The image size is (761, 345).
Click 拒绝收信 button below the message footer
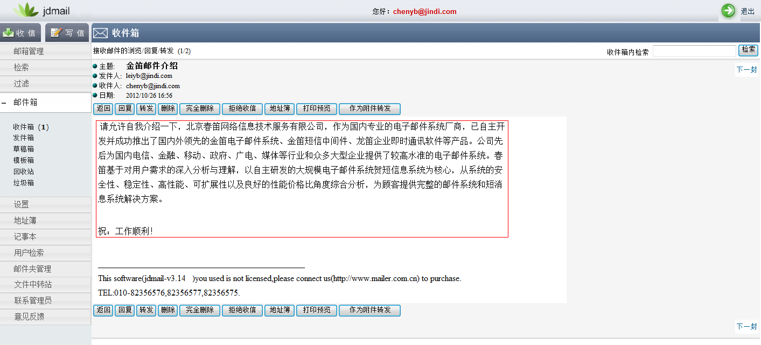pyautogui.click(x=242, y=311)
